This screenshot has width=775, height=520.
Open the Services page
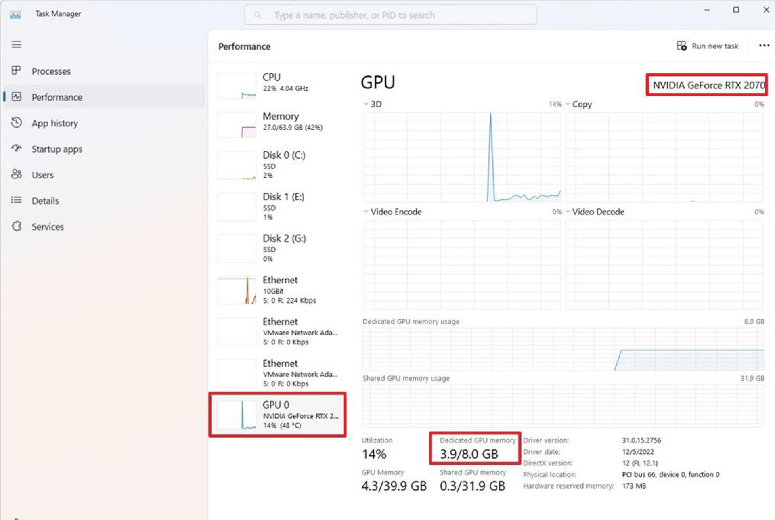104,226
